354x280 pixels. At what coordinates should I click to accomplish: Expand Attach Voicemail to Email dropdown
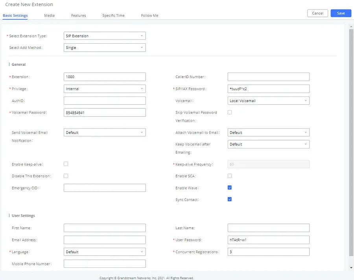(x=268, y=132)
